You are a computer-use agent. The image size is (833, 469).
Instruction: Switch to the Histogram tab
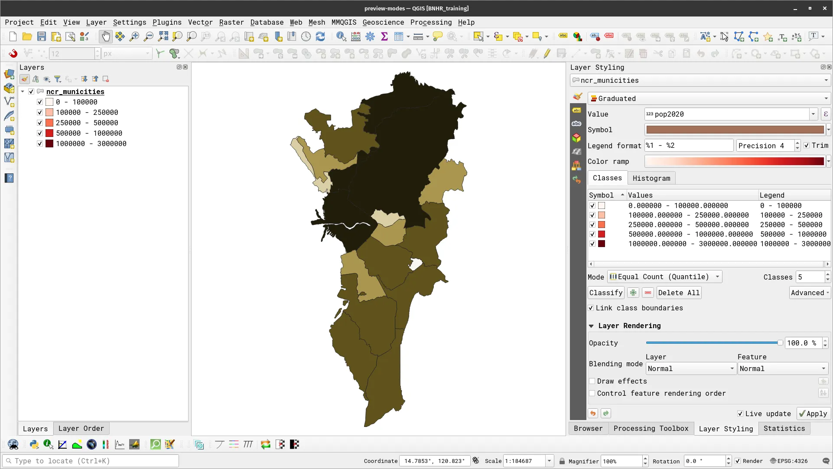[x=651, y=178]
